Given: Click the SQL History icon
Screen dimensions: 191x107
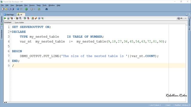Looking at the screenshot, I should click(39, 18).
